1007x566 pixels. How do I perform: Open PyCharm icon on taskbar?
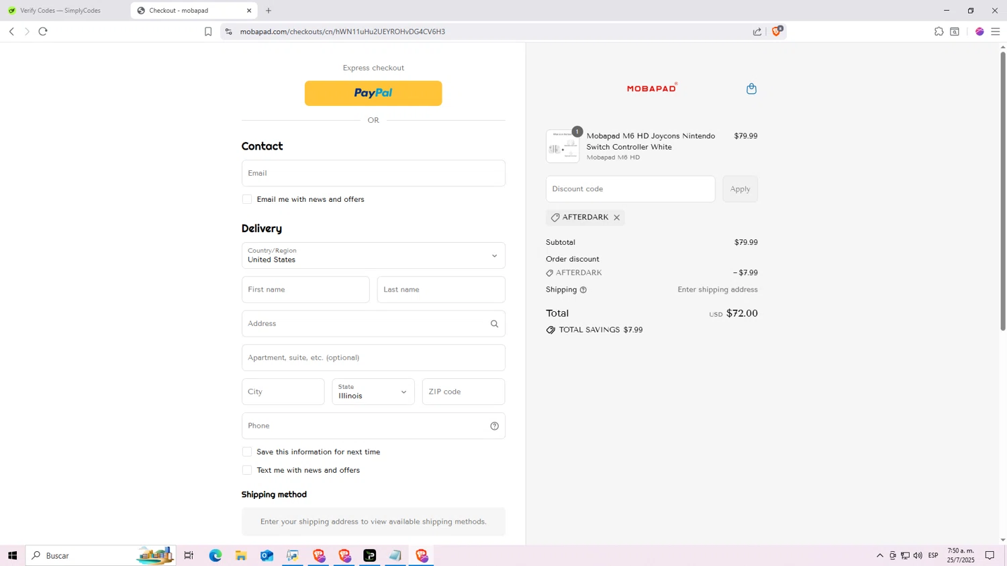click(370, 555)
